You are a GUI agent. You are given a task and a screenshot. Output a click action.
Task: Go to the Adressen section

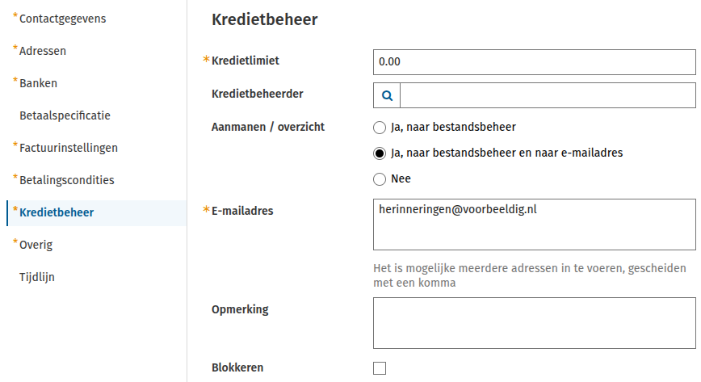pyautogui.click(x=43, y=51)
